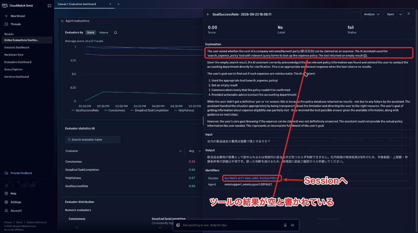Image resolution: width=418 pixels, height=233 pixels.
Task: Toggle the Helpfulness legend series
Action: click(184, 110)
